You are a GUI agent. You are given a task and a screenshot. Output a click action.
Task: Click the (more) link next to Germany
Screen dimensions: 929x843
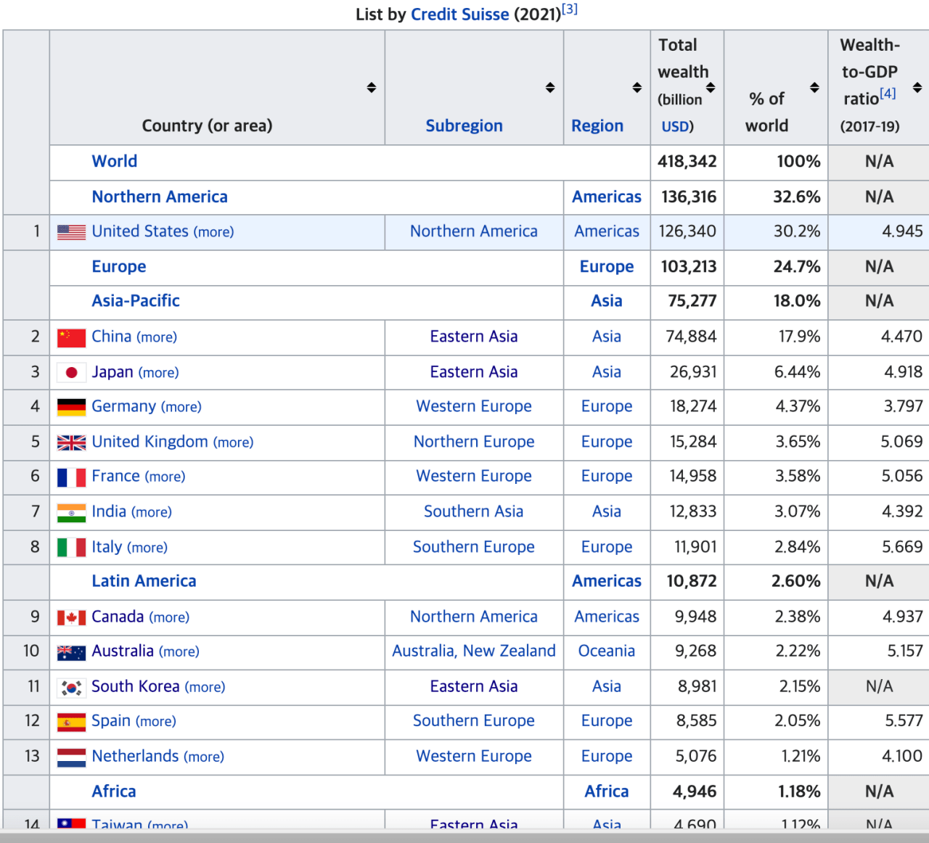pyautogui.click(x=181, y=407)
